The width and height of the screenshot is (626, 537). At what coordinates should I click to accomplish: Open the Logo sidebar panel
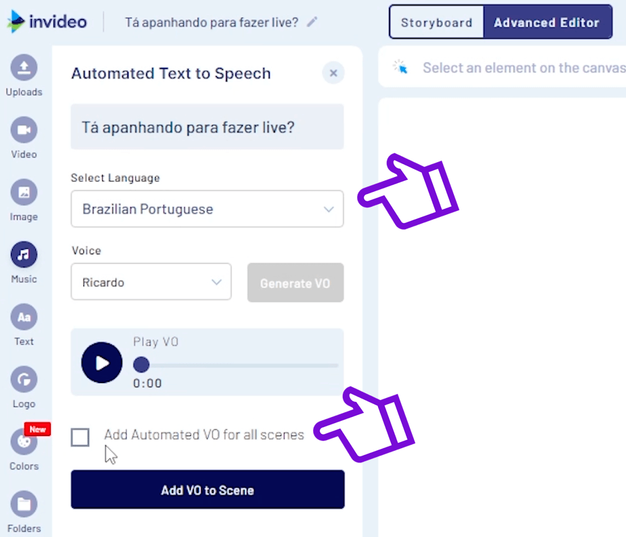tap(24, 386)
